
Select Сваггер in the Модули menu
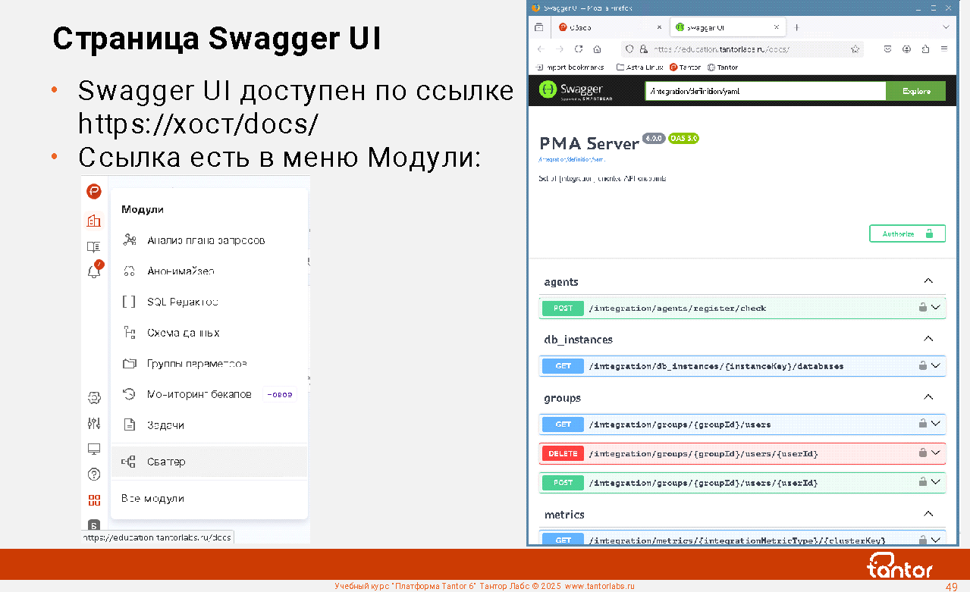[x=166, y=462]
